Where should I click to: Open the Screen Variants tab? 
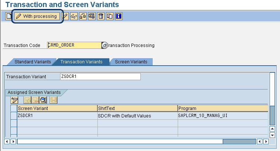point(131,62)
